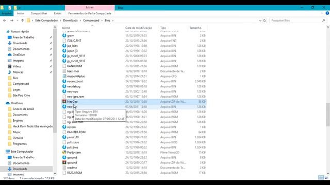Go to Downloads in the address breadcrumb
This screenshot has height=185, width=330.
click(x=71, y=21)
